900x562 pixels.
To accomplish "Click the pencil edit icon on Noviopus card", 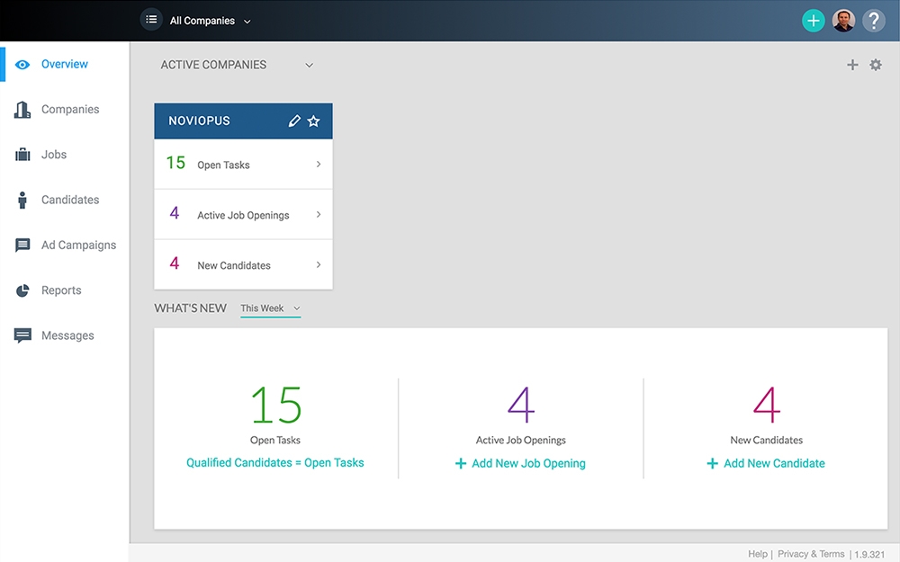I will tap(294, 121).
